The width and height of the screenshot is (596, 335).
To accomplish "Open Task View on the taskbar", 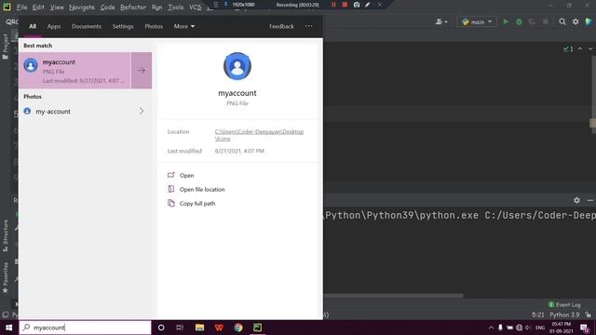I will coord(180,328).
